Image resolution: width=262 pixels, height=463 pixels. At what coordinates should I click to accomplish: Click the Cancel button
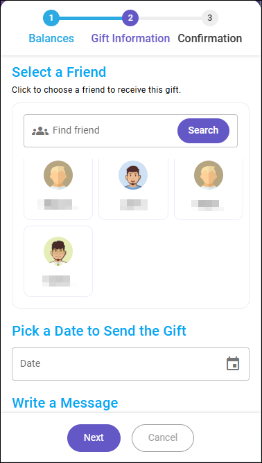[x=163, y=438]
